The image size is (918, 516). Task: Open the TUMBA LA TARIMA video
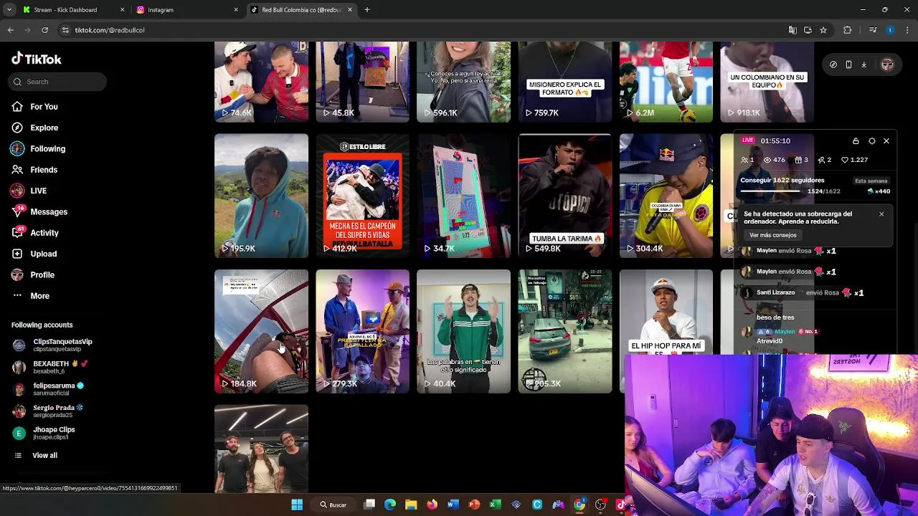click(x=565, y=196)
